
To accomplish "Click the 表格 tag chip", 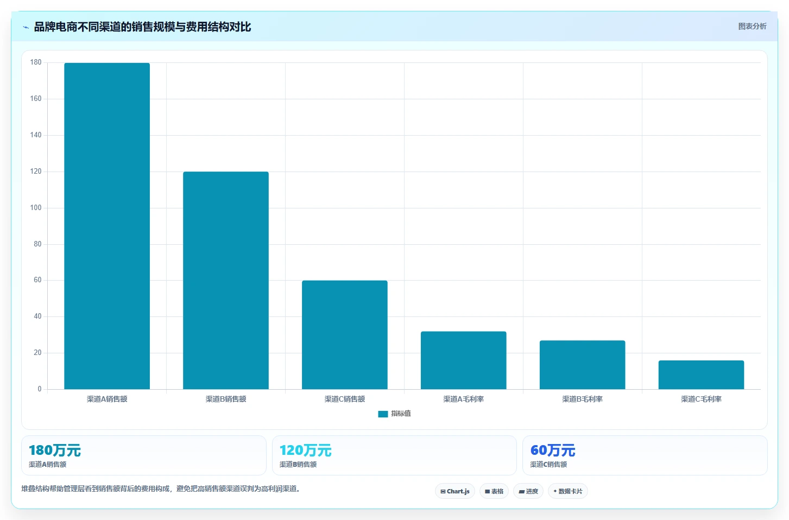I will point(494,491).
